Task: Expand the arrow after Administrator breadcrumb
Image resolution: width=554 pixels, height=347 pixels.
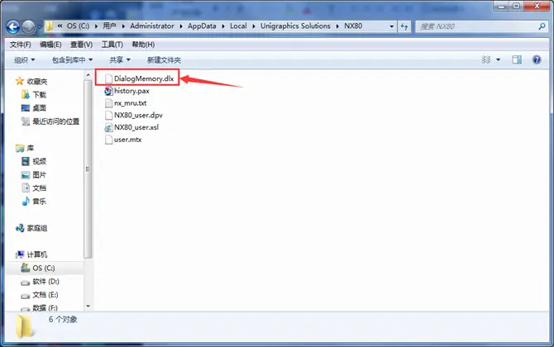Action: [181, 26]
